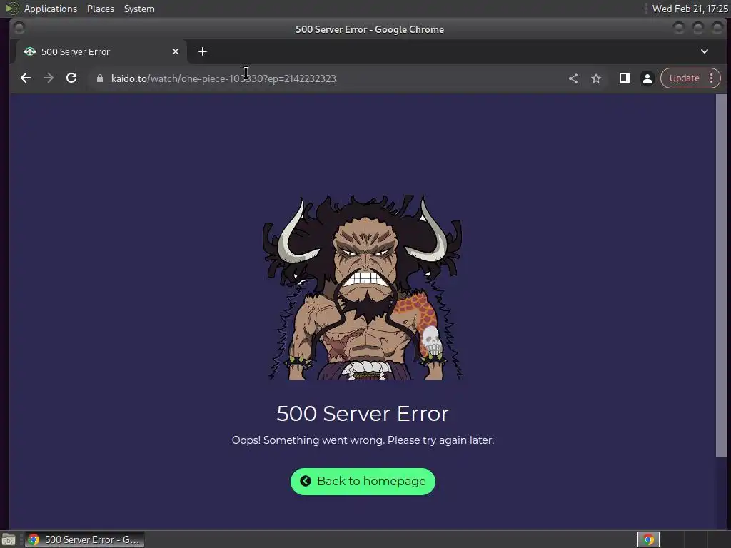Click the clock showing Wed Feb 21
This screenshot has width=731, height=548.
(x=690, y=9)
